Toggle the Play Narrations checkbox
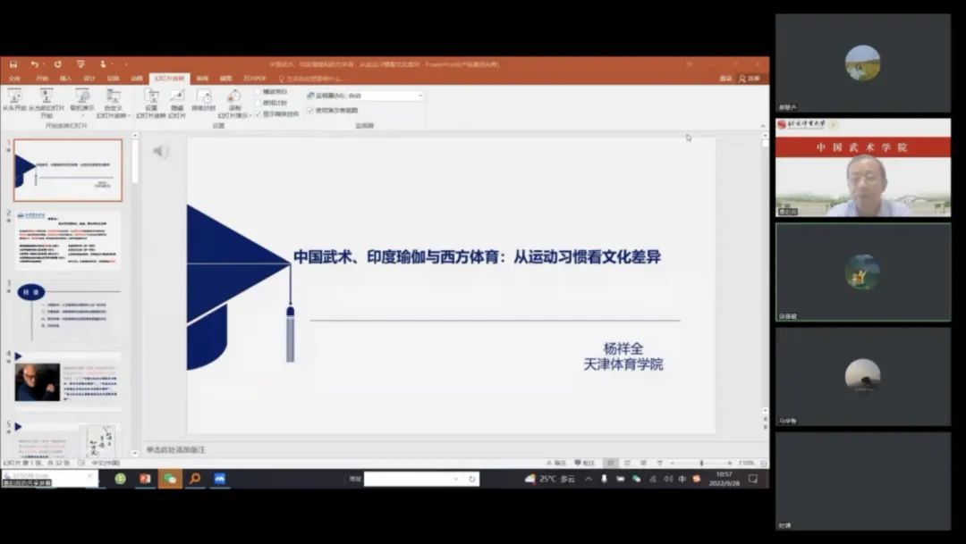The height and width of the screenshot is (544, 966). (x=258, y=92)
